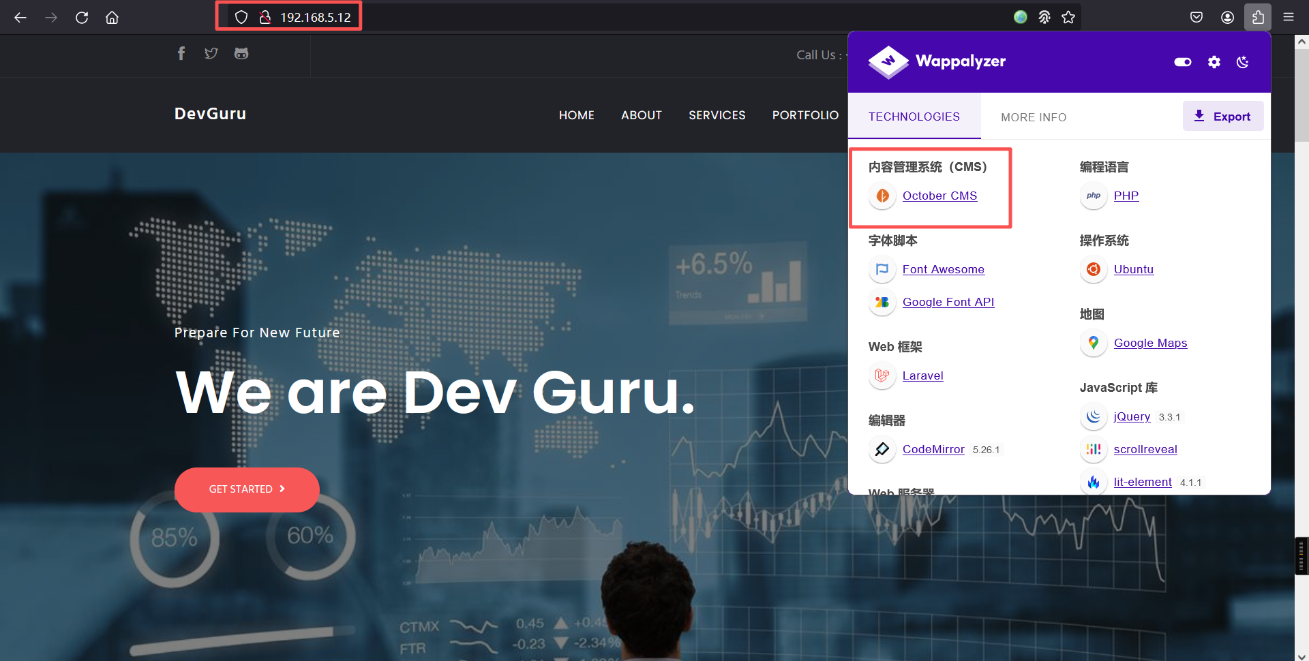The image size is (1309, 661).
Task: Click the CodeMirror logo icon
Action: click(x=882, y=449)
